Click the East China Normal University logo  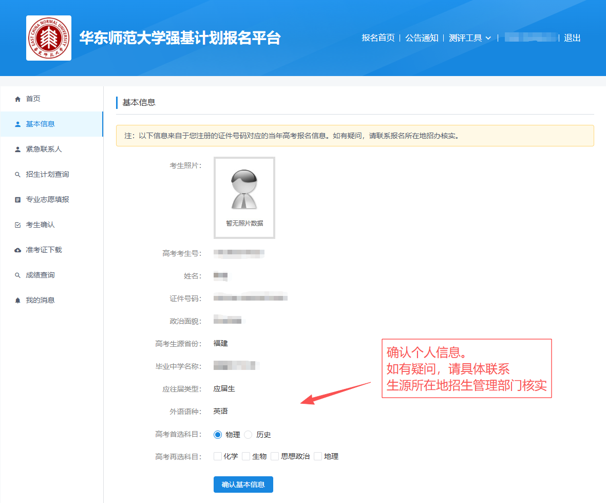pos(49,38)
